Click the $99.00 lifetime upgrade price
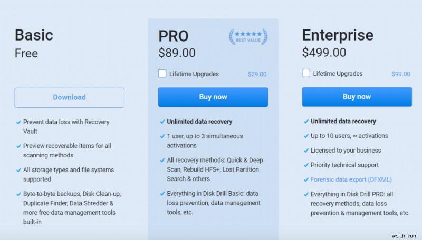Viewport: 422px width, 240px height. coord(401,74)
